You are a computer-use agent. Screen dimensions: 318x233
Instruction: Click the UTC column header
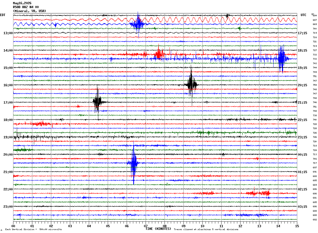click(x=304, y=15)
